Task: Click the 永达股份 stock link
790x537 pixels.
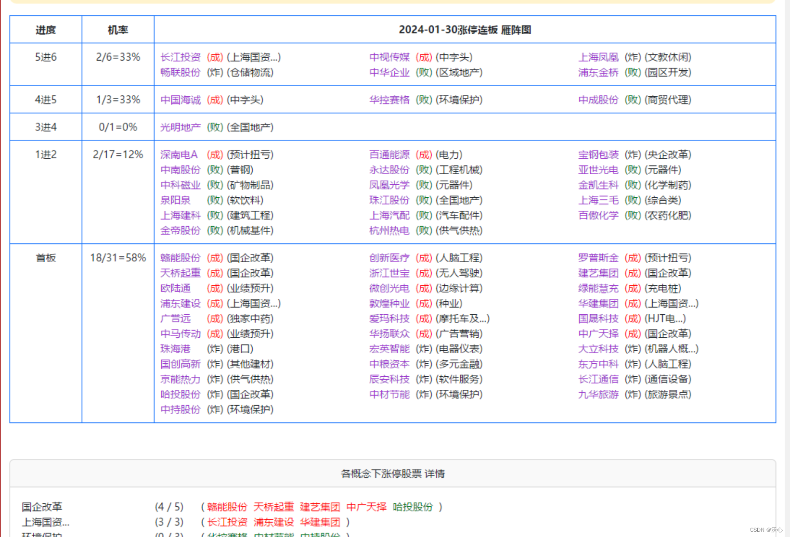Action: (x=389, y=170)
